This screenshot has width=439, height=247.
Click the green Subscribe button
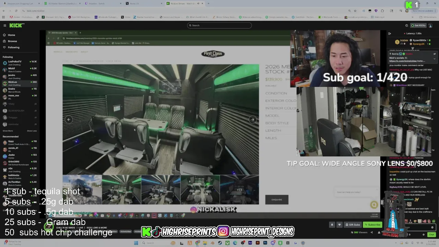(372, 225)
